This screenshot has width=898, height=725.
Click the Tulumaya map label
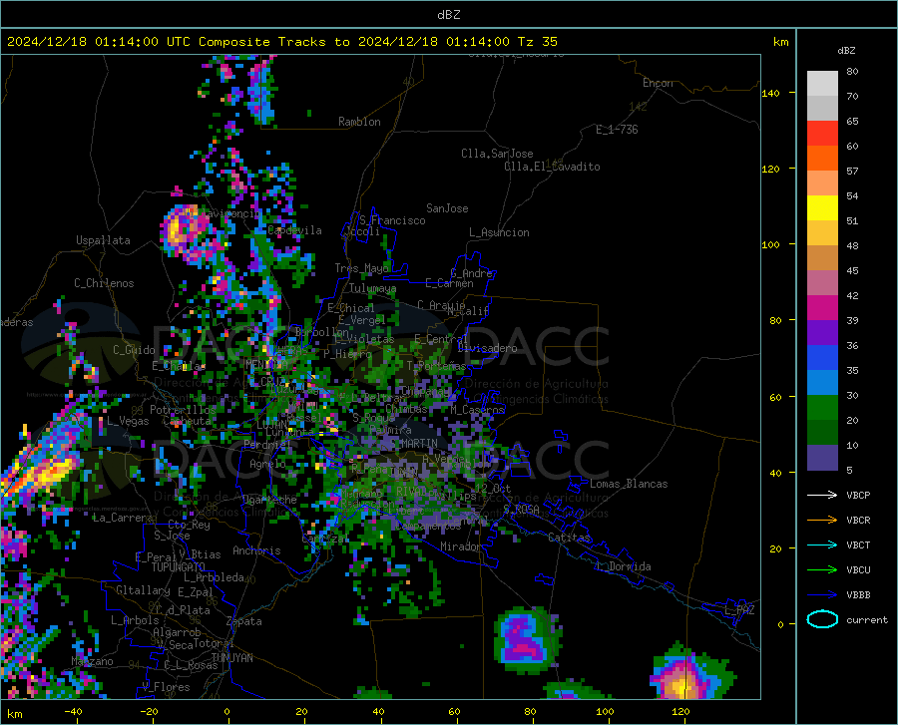point(372,288)
